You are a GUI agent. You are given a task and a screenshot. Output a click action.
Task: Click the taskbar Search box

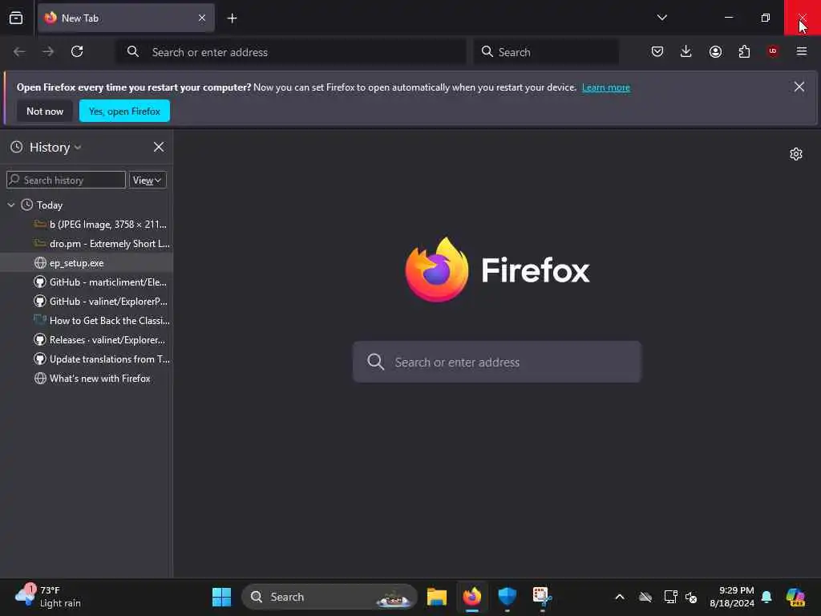point(330,597)
